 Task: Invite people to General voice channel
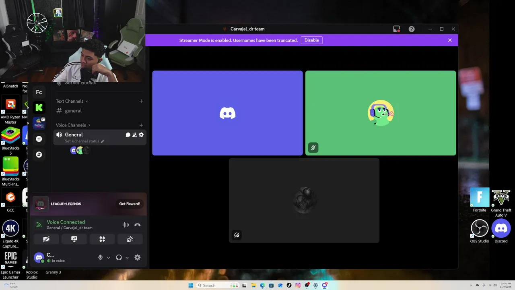135,135
